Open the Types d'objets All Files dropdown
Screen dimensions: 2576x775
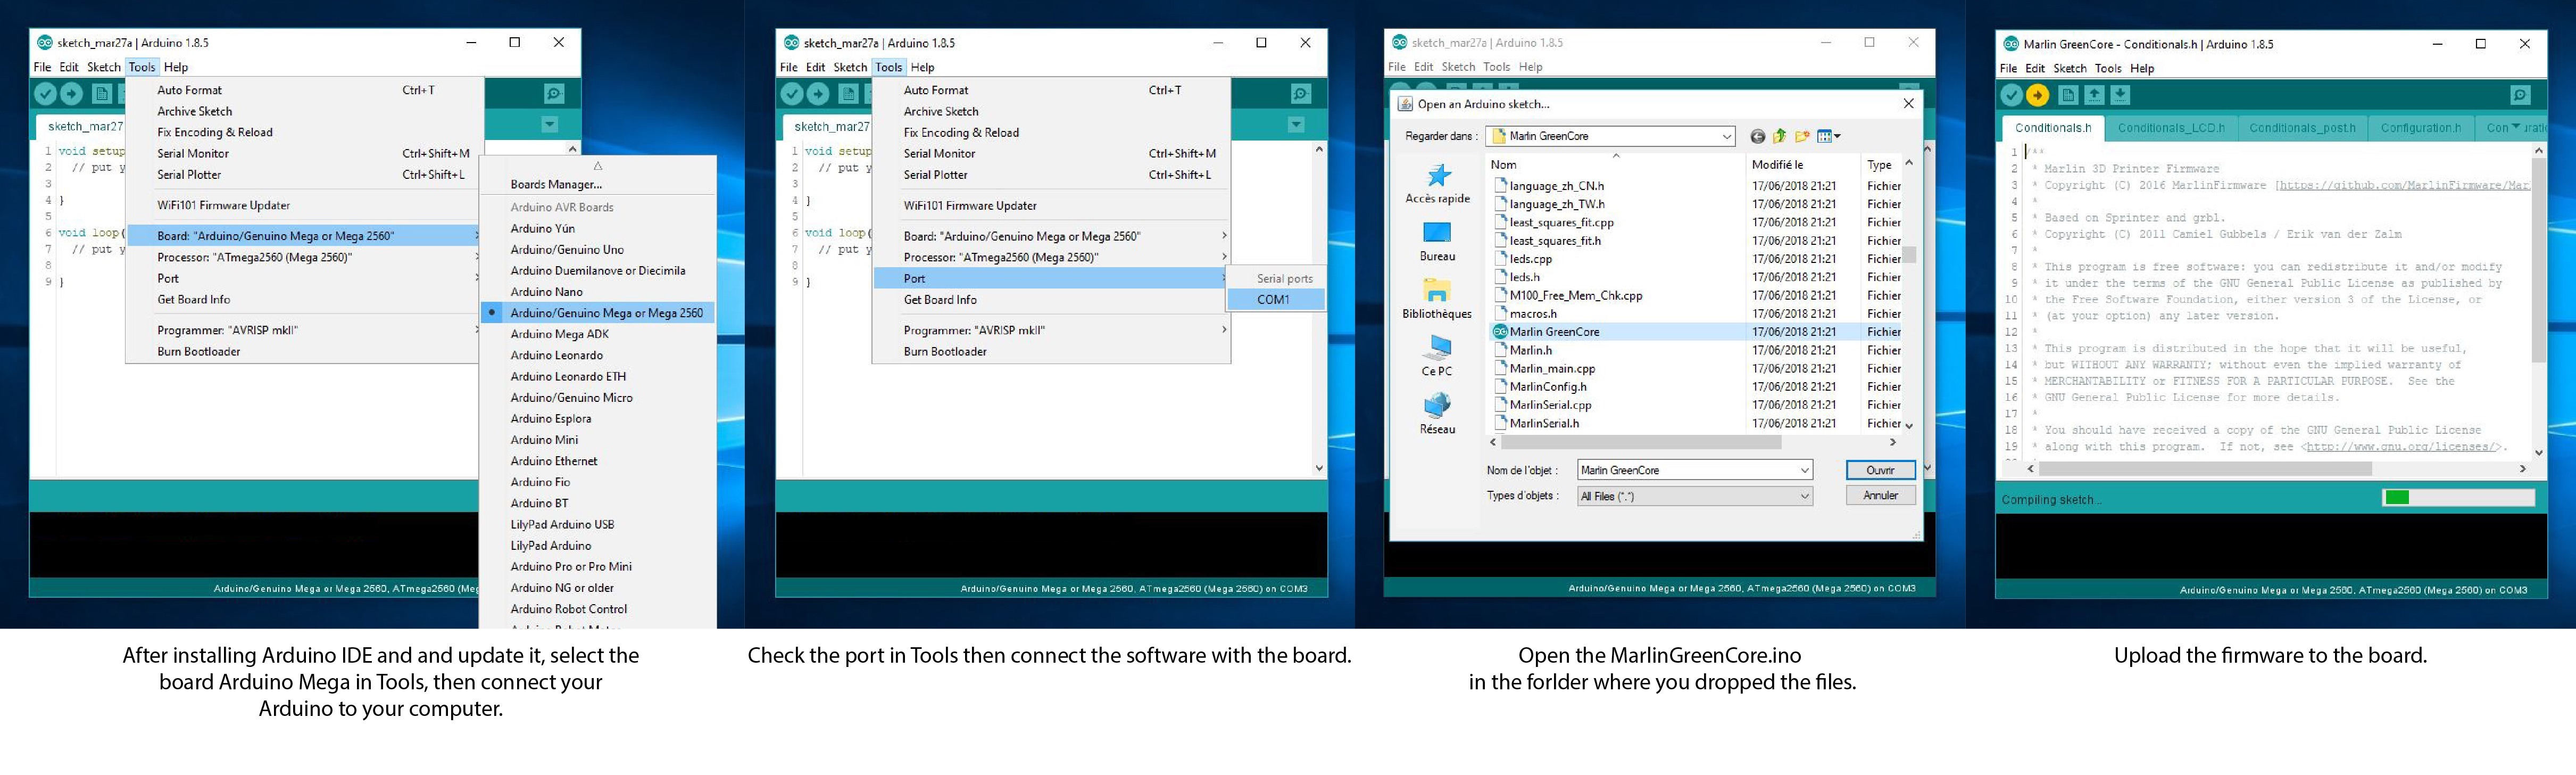(1804, 496)
